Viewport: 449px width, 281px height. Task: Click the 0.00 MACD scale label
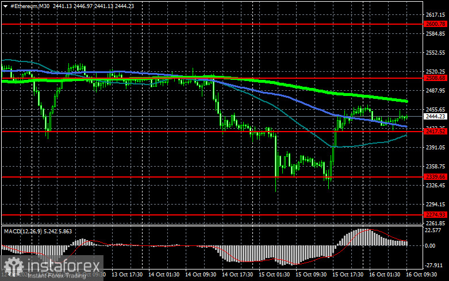(430, 245)
